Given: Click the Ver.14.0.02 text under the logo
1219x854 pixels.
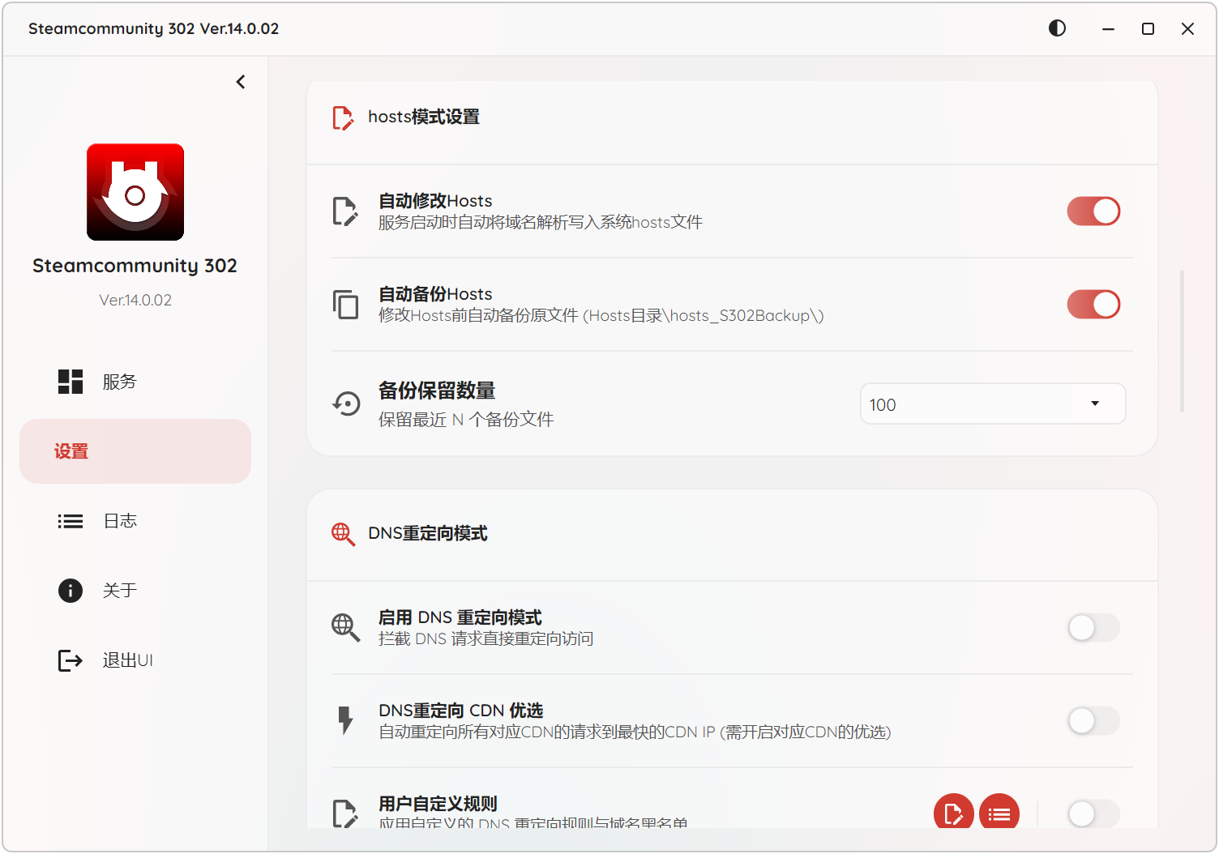Looking at the screenshot, I should [135, 300].
